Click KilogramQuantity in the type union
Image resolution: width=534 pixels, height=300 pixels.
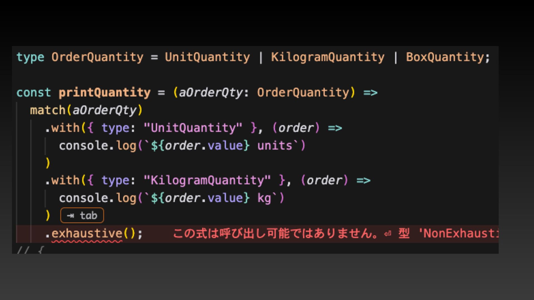coord(328,57)
